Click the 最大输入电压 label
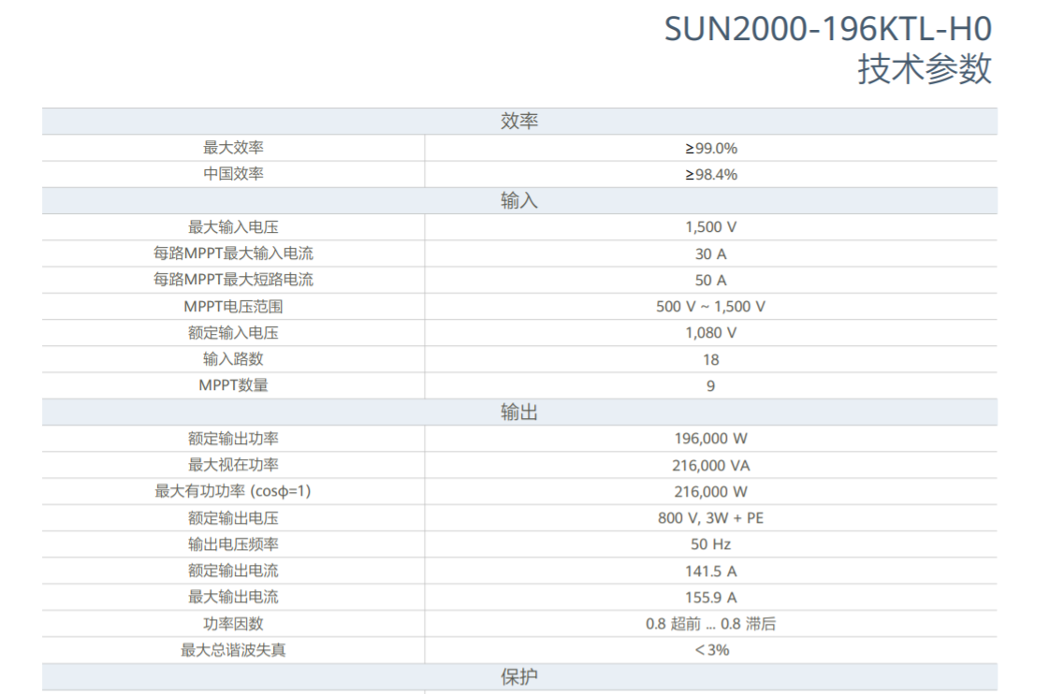The width and height of the screenshot is (1049, 694). click(x=234, y=227)
